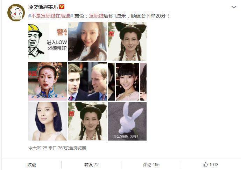This screenshot has width=241, height=170.
Task: Open the post options dropdown arrow
Action: (x=234, y=7)
